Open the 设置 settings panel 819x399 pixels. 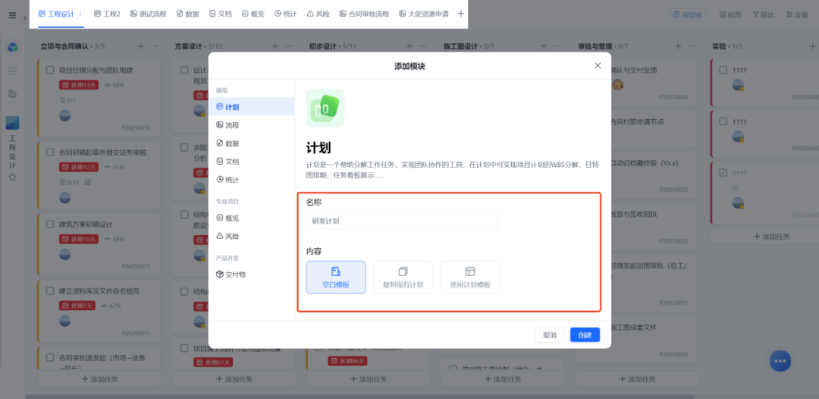(x=797, y=14)
